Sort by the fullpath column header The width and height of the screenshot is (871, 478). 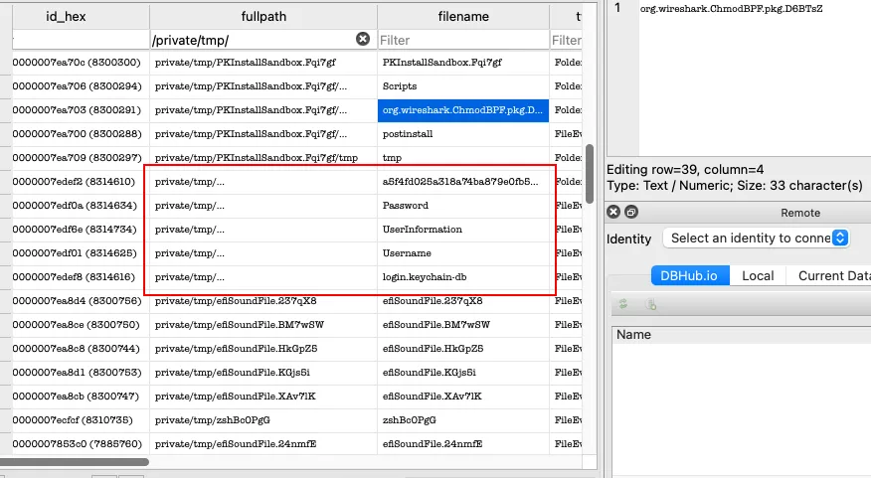[263, 17]
